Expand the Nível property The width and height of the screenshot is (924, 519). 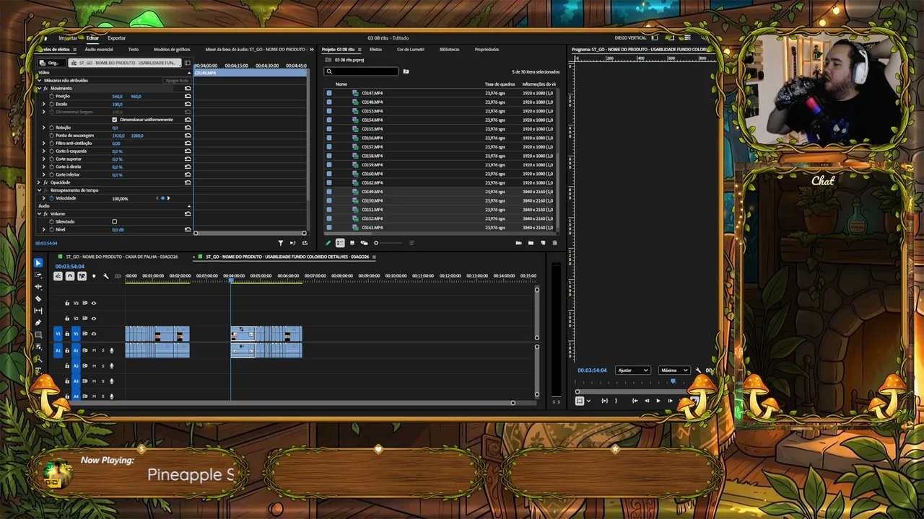tap(43, 229)
